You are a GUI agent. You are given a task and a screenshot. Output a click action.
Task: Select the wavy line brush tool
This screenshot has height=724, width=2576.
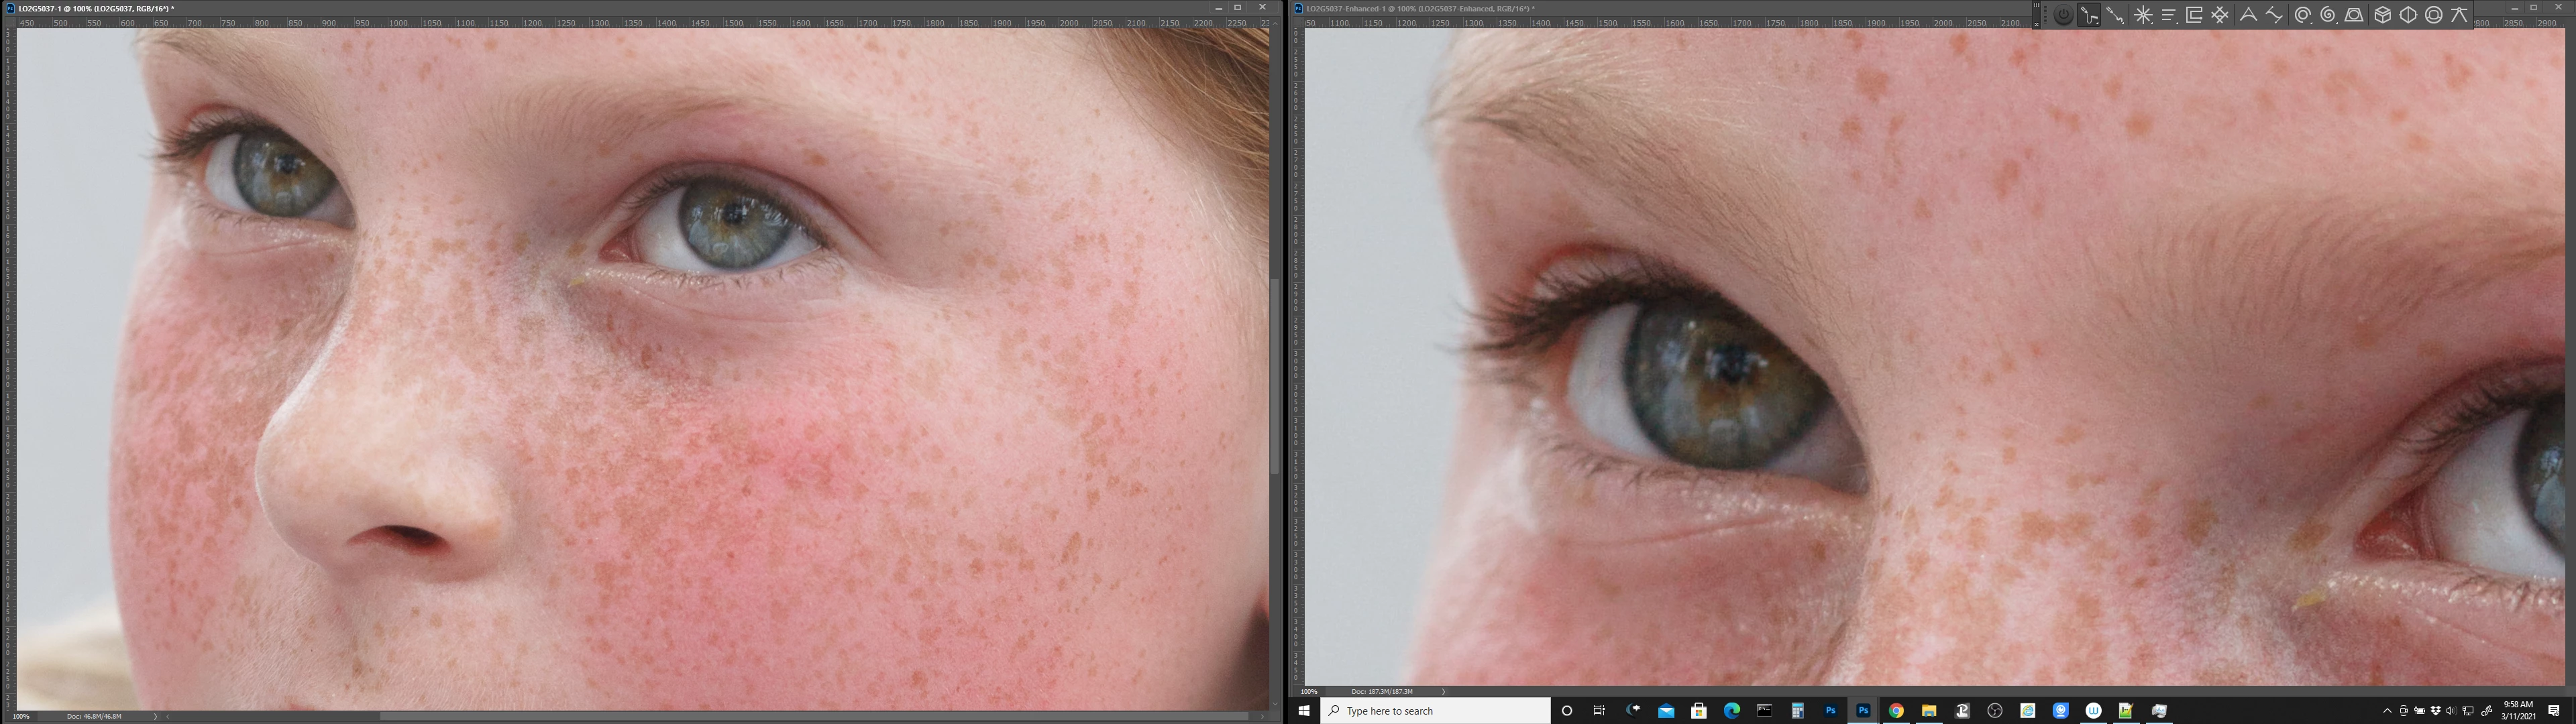[2115, 15]
